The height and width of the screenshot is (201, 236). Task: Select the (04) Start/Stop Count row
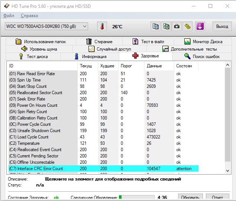tap(103, 86)
